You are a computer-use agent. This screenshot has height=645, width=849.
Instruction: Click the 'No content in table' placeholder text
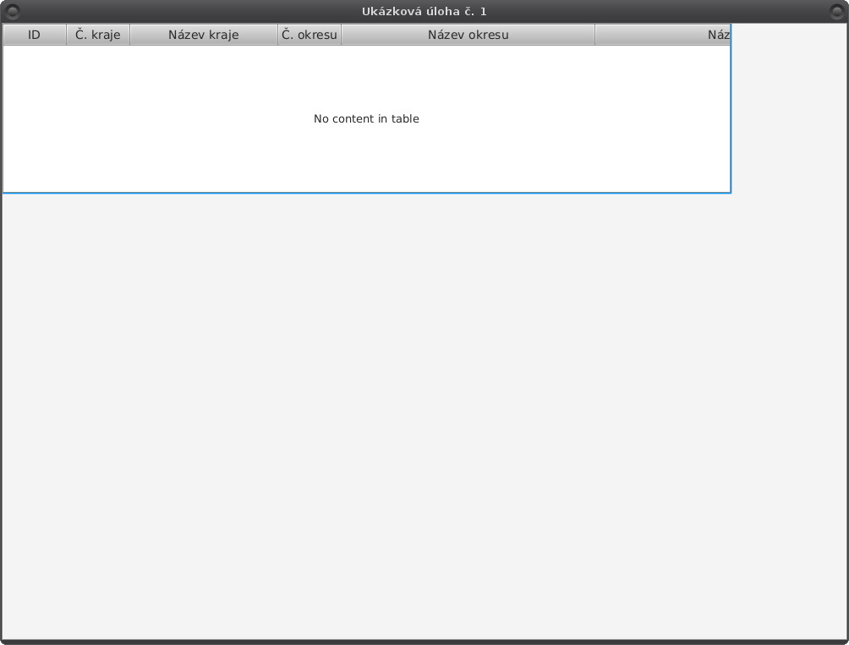[366, 118]
